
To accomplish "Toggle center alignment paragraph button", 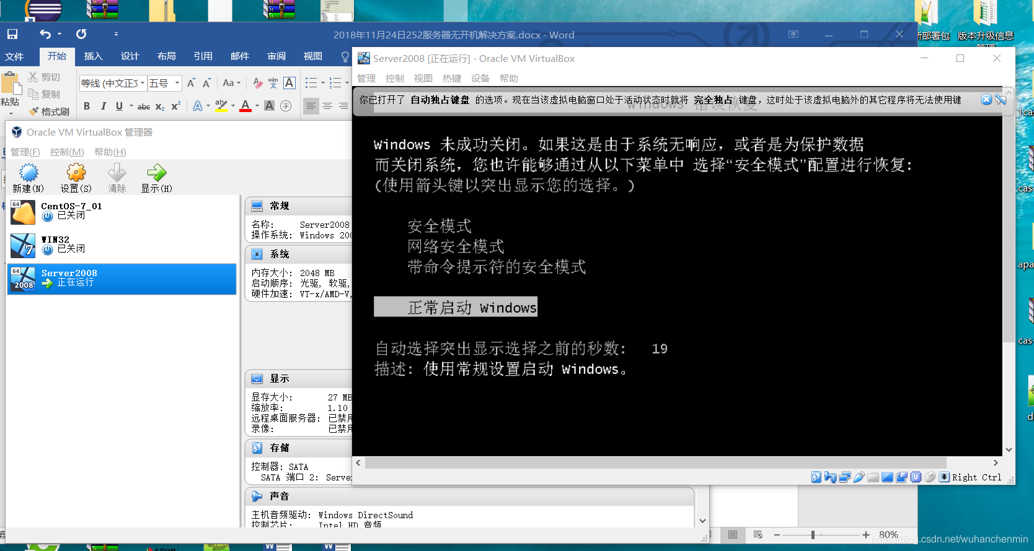I will coord(327,106).
